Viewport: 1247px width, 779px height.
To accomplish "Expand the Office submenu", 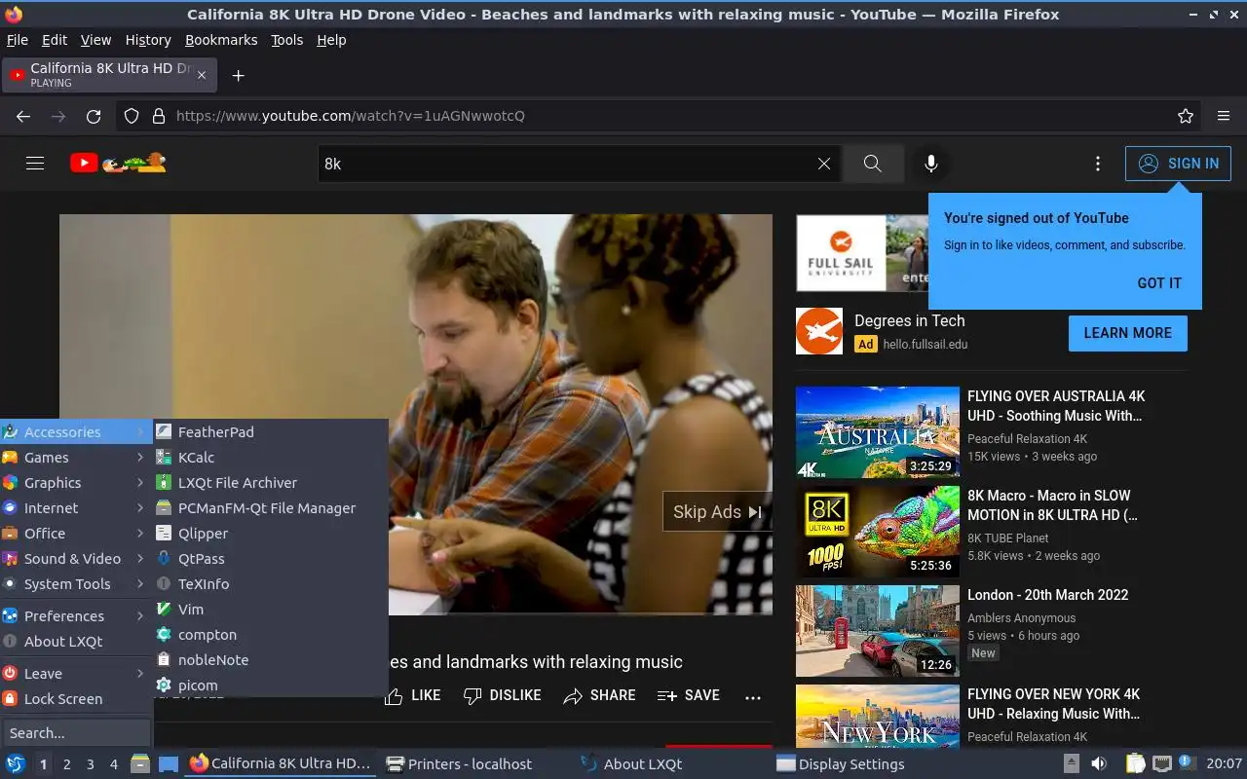I will (x=76, y=533).
